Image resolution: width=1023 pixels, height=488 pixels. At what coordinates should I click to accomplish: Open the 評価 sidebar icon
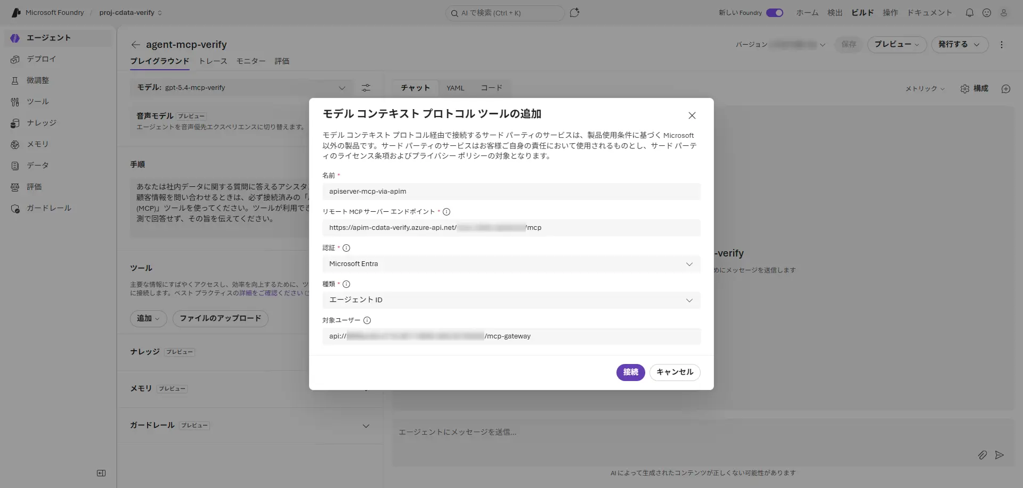coord(15,187)
